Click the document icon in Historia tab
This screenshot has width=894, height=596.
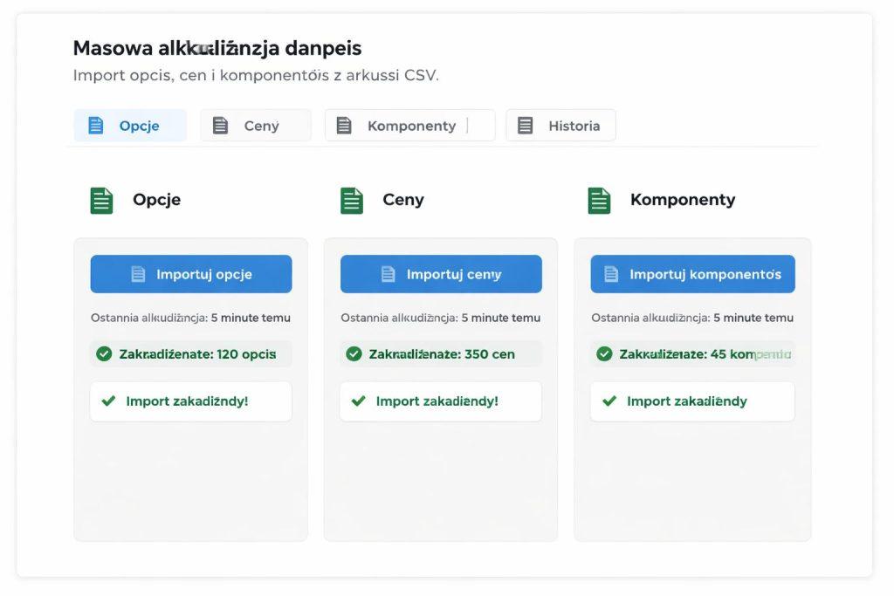[525, 126]
